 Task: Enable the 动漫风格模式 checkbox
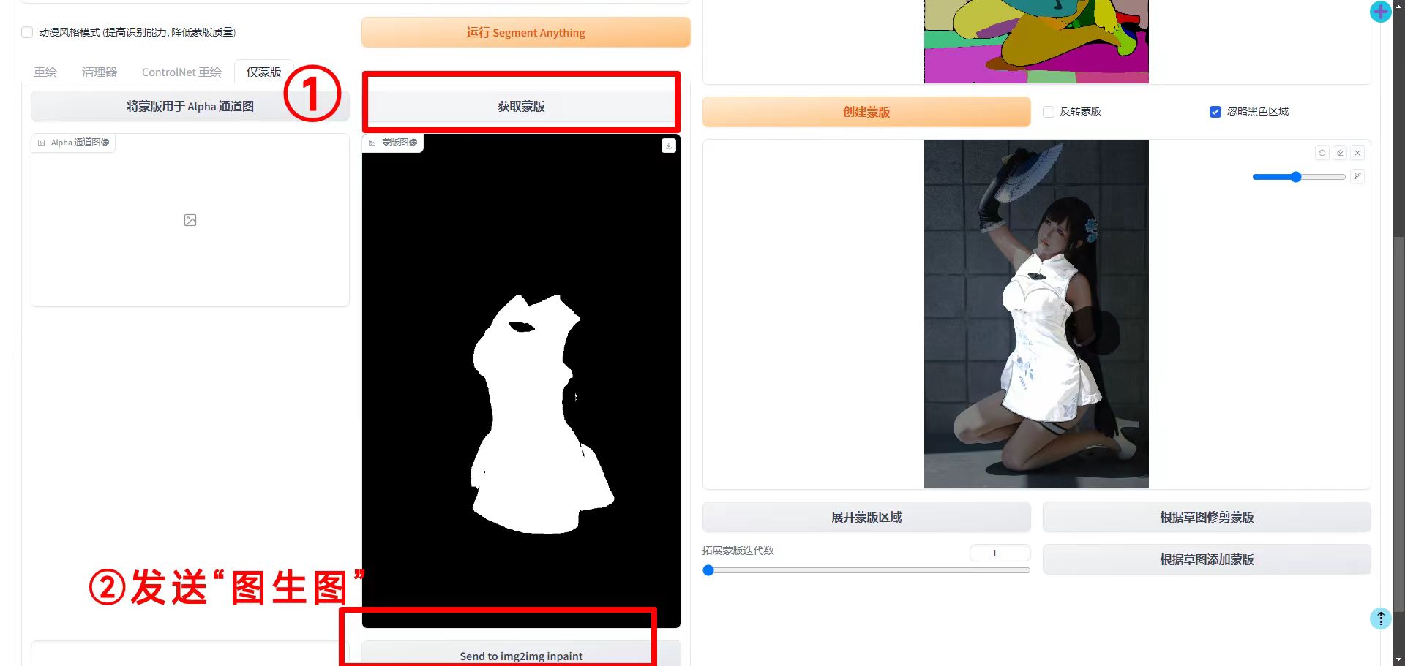click(x=27, y=32)
